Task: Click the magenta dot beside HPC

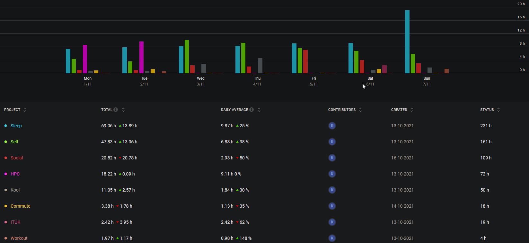Action: 5,174
